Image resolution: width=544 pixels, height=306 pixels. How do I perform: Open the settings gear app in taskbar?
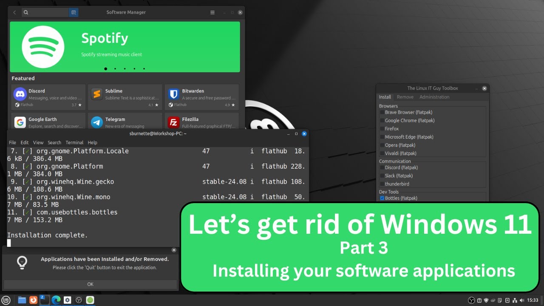[67, 300]
